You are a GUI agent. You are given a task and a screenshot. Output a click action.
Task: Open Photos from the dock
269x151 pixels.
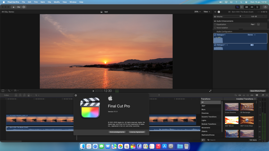pyautogui.click(x=121, y=146)
